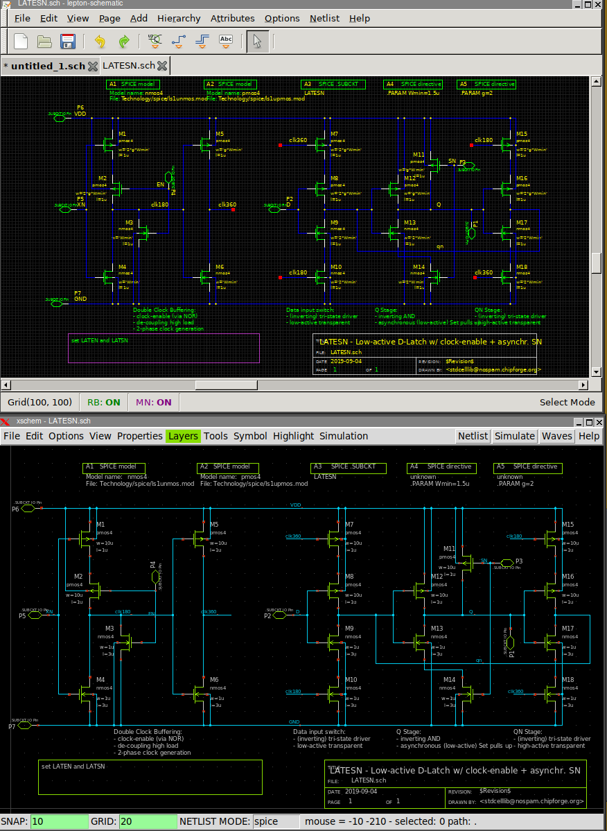Screen dimensions: 607x831
Task: Activate the Select mode arrow tool
Action: click(x=257, y=41)
